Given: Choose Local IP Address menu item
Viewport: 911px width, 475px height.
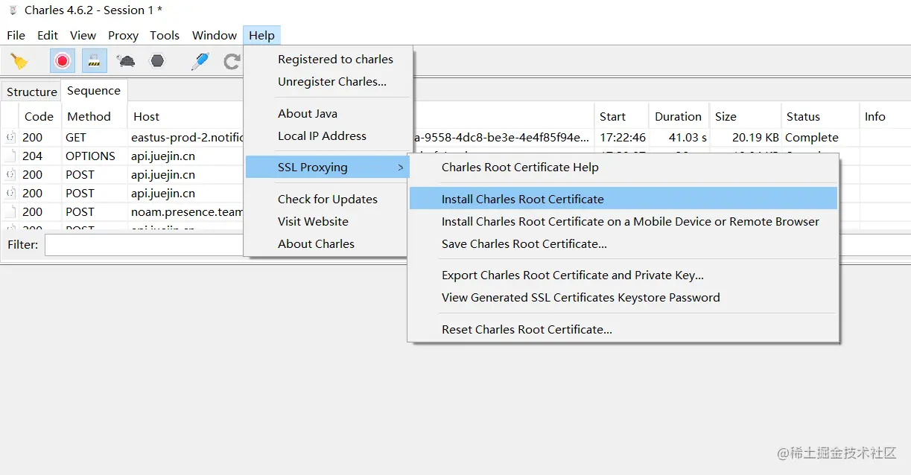Looking at the screenshot, I should (327, 136).
